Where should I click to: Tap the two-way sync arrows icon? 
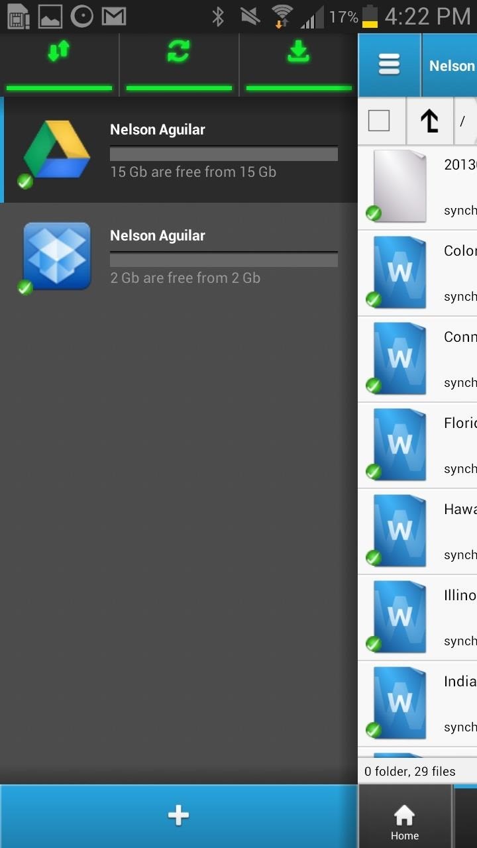tap(59, 52)
